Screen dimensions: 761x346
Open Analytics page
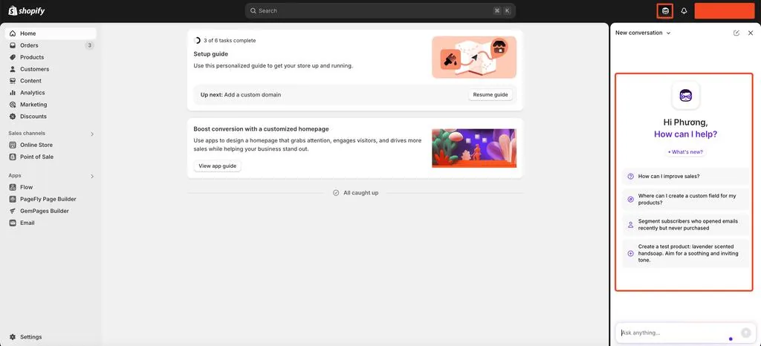point(51,93)
